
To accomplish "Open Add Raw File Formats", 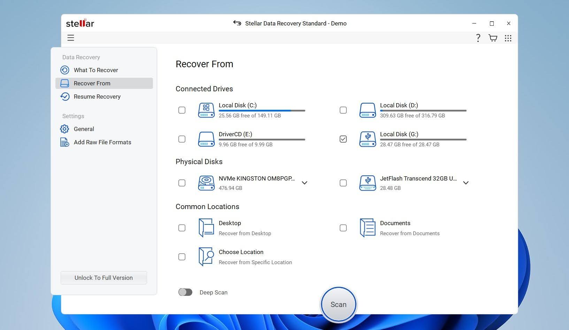I will (104, 142).
